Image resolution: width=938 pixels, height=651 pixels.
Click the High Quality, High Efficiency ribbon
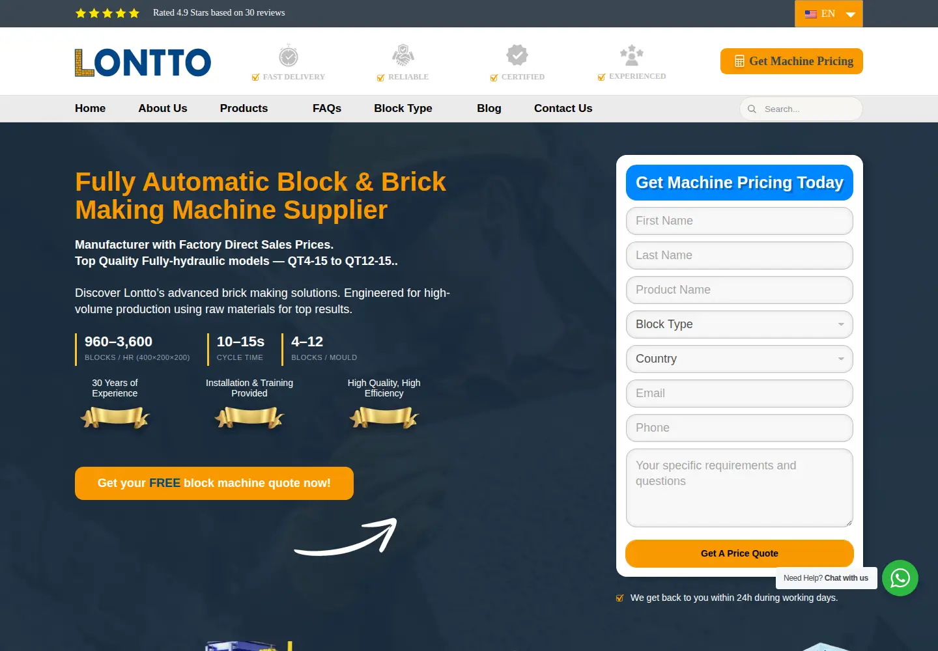point(384,417)
